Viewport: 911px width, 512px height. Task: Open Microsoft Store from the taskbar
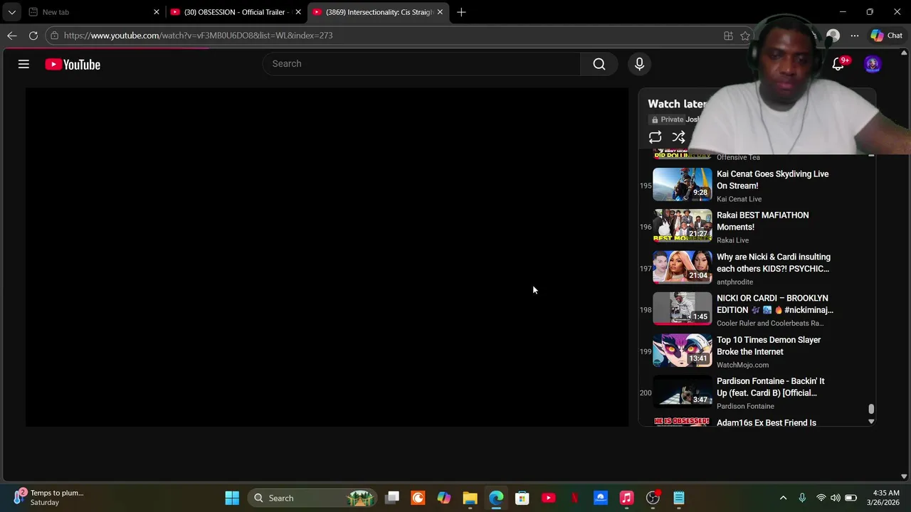(522, 498)
